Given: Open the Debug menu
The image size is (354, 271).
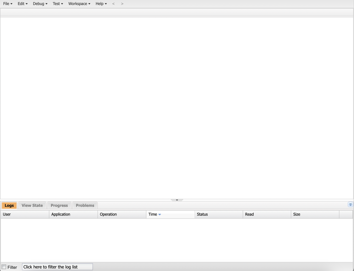Looking at the screenshot, I should (x=40, y=4).
